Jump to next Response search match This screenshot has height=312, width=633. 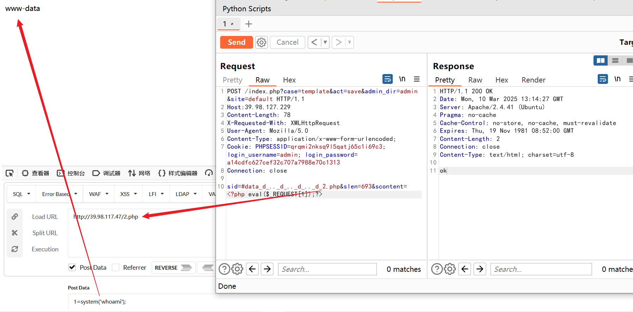click(480, 269)
